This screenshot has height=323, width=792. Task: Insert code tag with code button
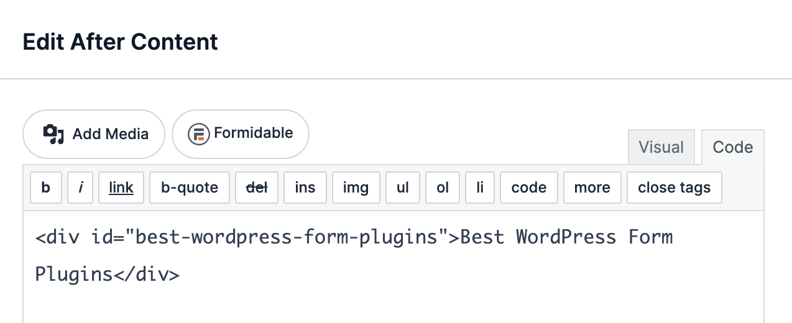pos(529,188)
